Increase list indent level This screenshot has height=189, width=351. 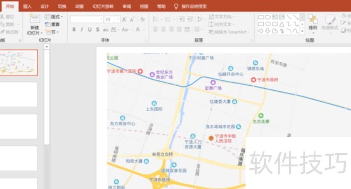[x=190, y=19]
